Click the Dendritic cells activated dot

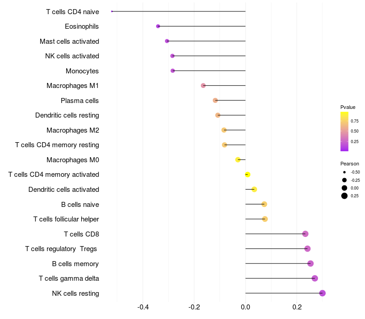tap(254, 190)
